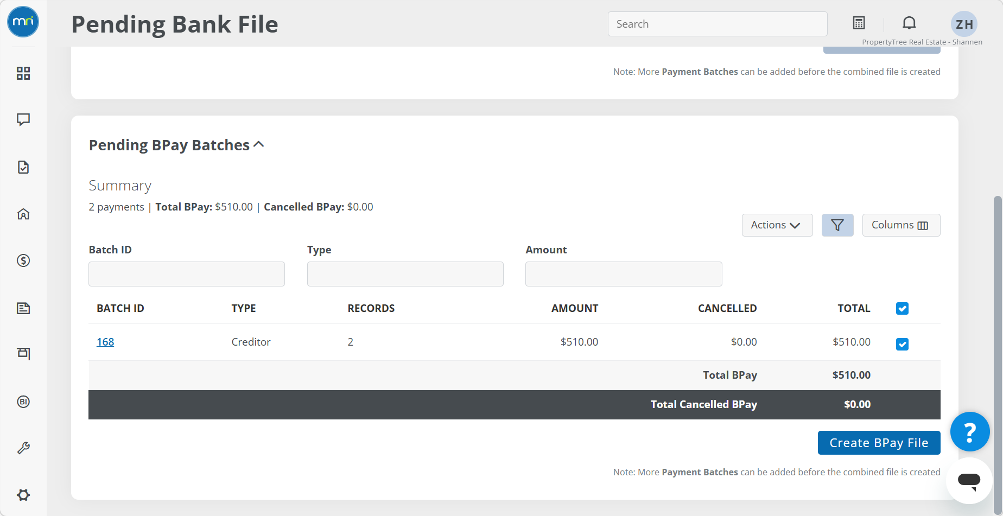Open the notifications bell

coord(909,23)
